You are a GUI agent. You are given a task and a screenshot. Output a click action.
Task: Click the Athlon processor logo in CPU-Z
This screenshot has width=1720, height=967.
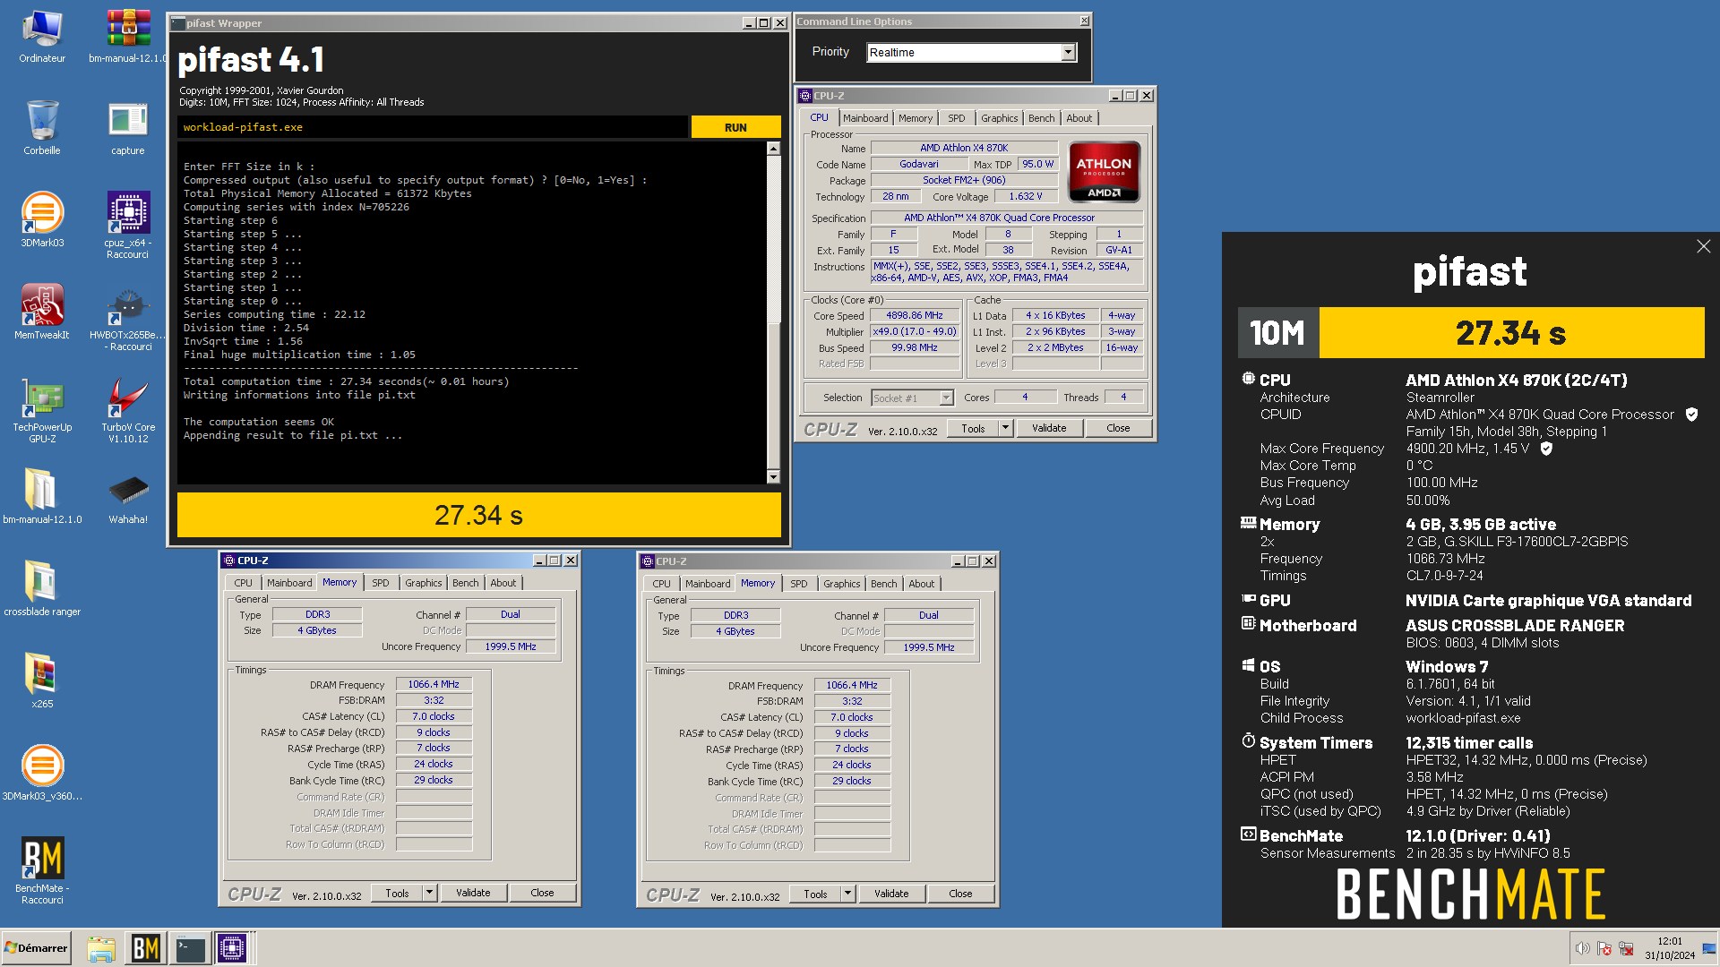pos(1104,171)
